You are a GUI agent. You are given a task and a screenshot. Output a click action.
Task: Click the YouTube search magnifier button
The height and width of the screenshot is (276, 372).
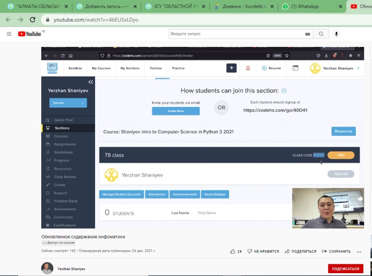321,34
